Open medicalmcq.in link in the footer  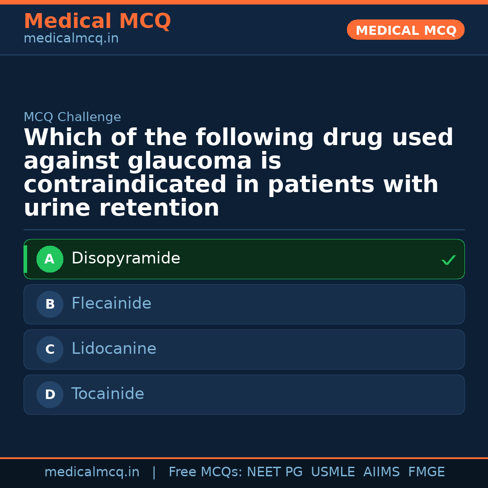tap(92, 472)
